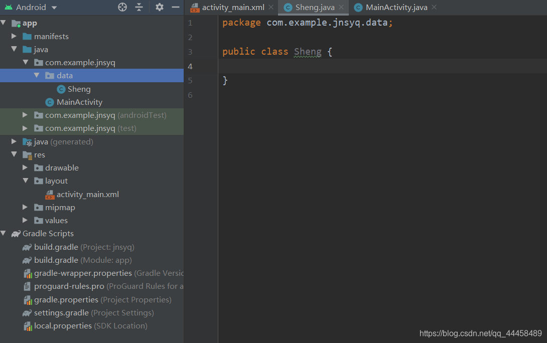547x343 pixels.
Task: Close the MainActivity.java tab
Action: (x=434, y=7)
